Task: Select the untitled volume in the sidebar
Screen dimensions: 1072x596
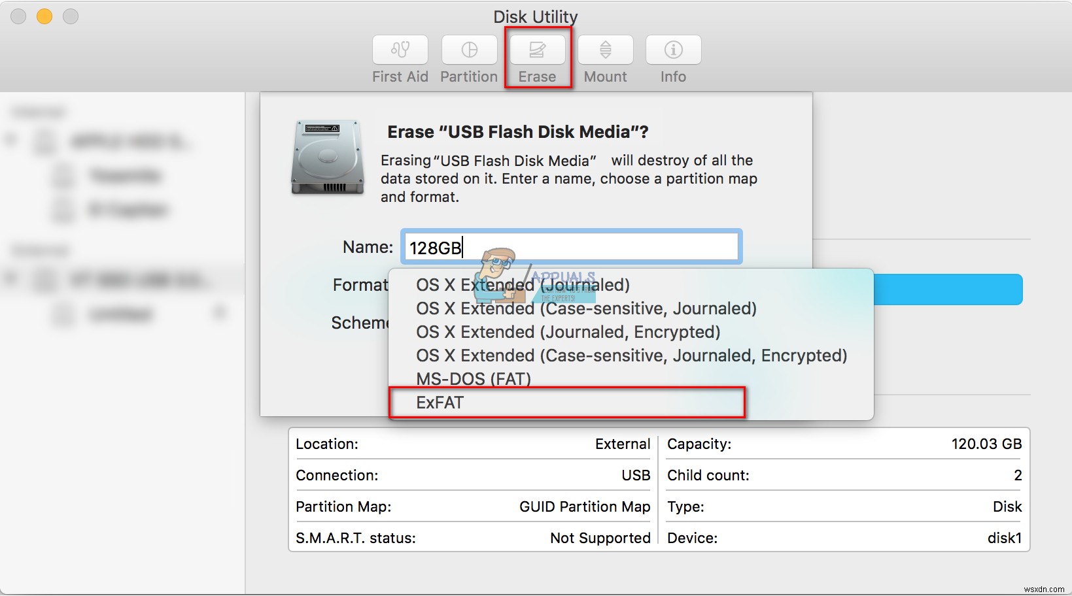Action: tap(121, 314)
